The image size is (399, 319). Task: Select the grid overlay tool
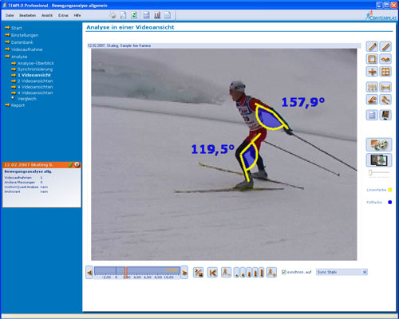pyautogui.click(x=385, y=71)
